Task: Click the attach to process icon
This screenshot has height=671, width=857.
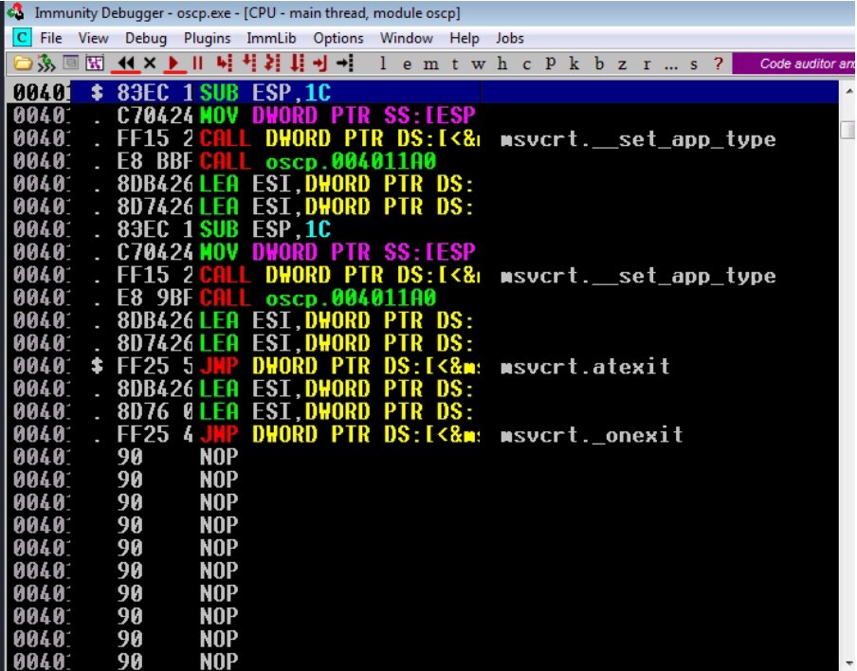Action: pyautogui.click(x=46, y=63)
